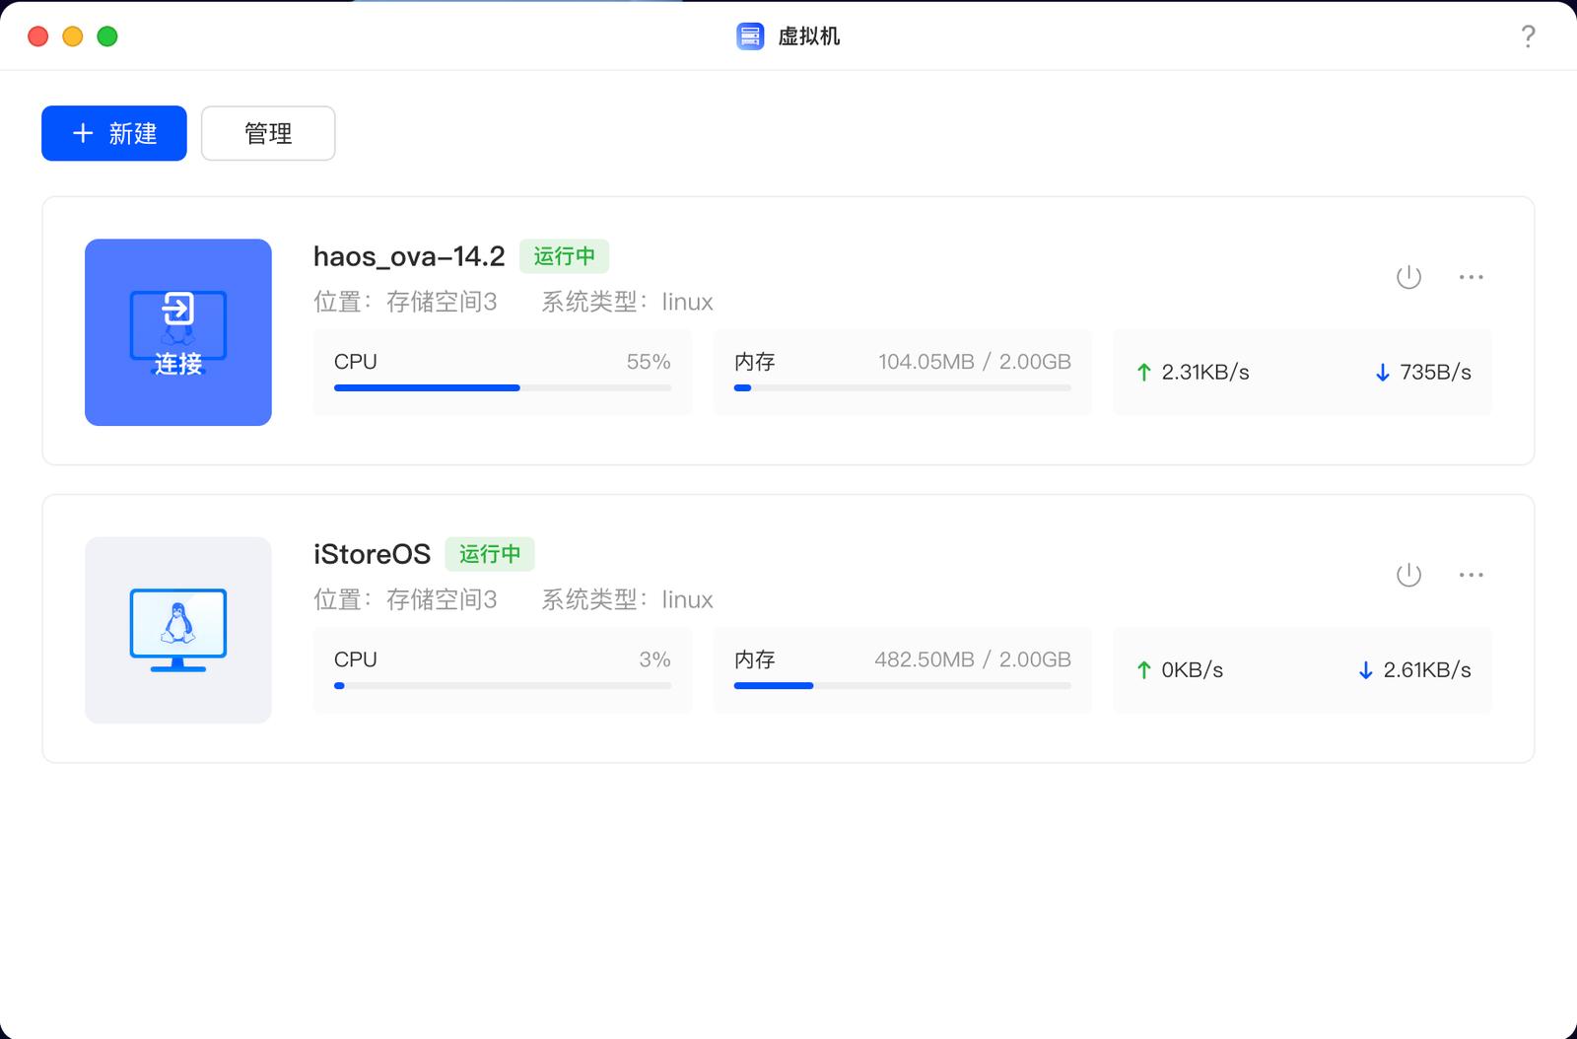Click the iStoreOS download speed arrow
Screen dimensions: 1577x1039
[1365, 670]
